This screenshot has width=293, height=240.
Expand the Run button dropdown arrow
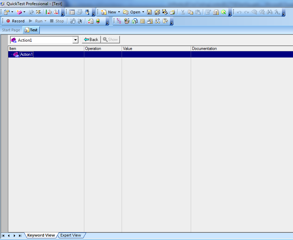click(x=45, y=21)
